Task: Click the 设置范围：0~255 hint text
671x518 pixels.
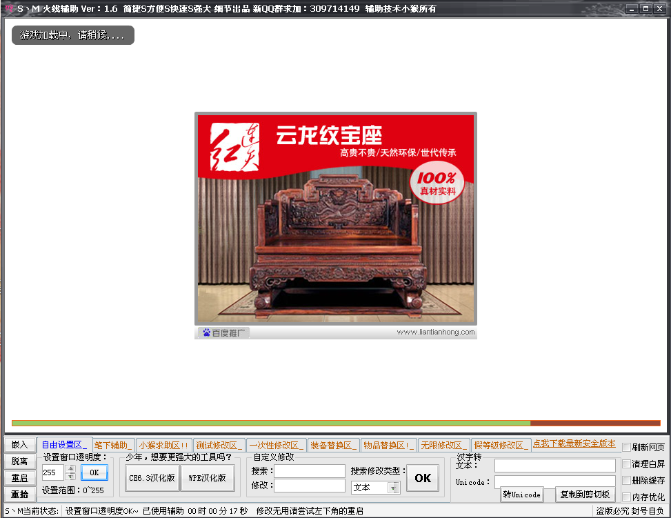Action: 72,490
